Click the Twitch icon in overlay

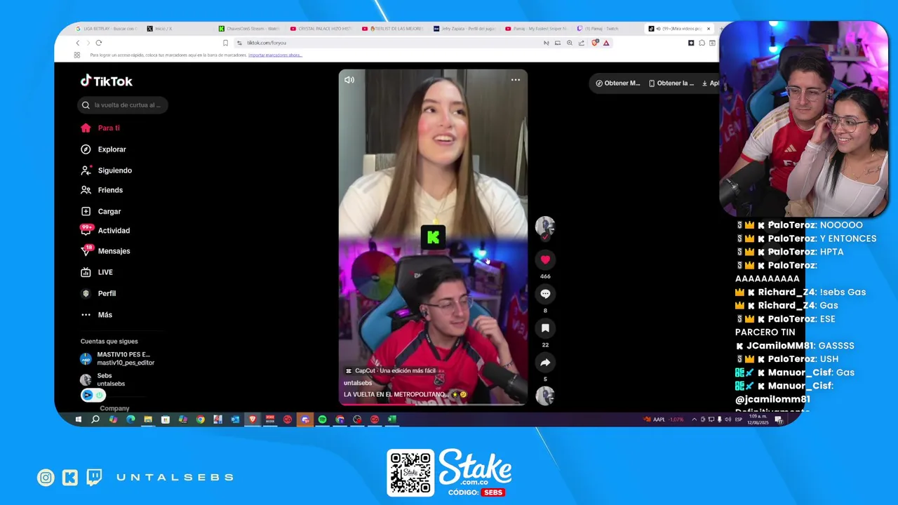tap(94, 478)
